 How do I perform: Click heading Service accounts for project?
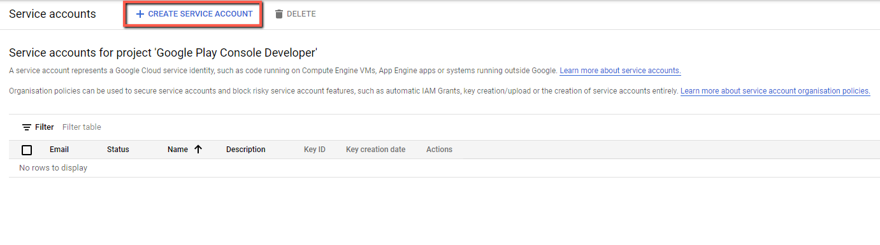point(163,52)
